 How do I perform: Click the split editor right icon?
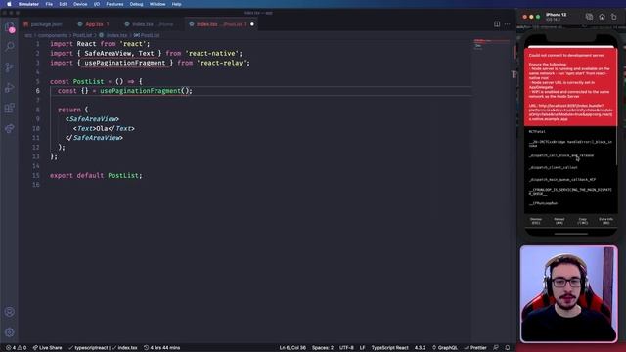497,24
